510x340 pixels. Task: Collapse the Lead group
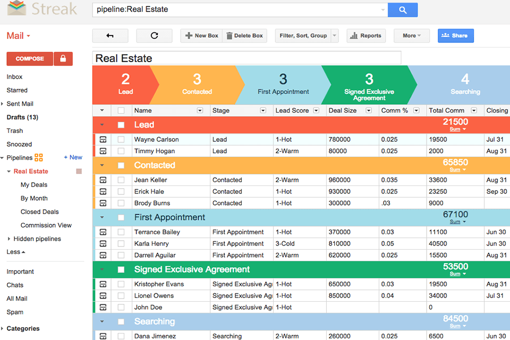pyautogui.click(x=102, y=125)
